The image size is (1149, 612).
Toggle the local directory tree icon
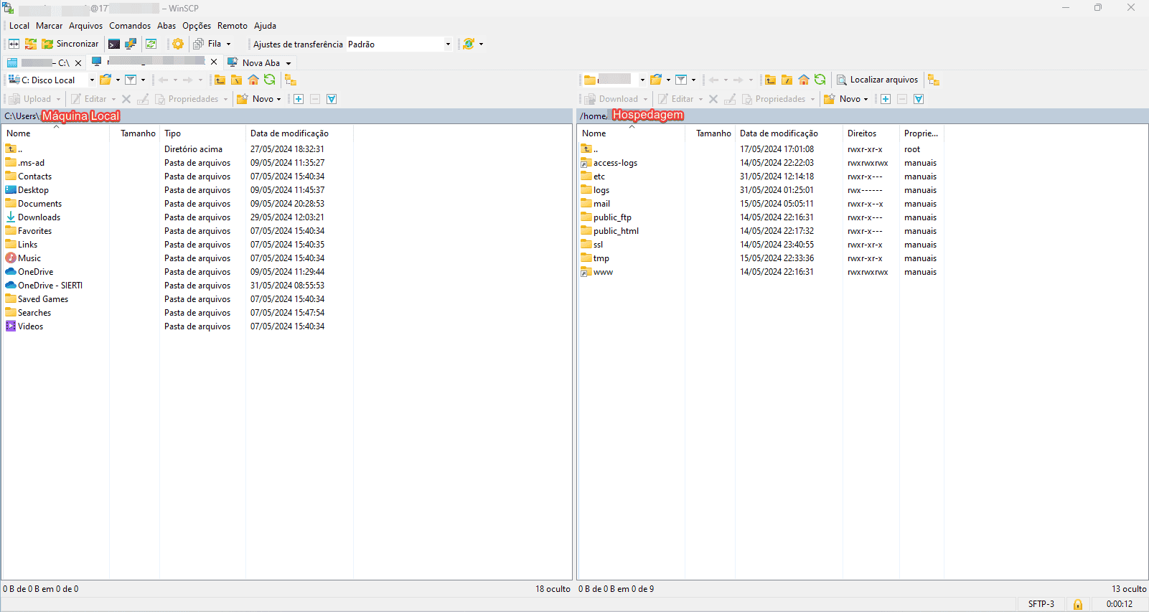click(291, 80)
